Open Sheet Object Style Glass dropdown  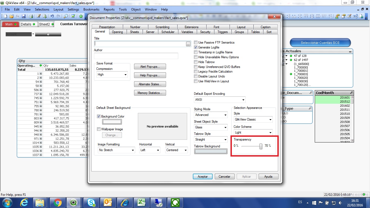pyautogui.click(x=211, y=127)
